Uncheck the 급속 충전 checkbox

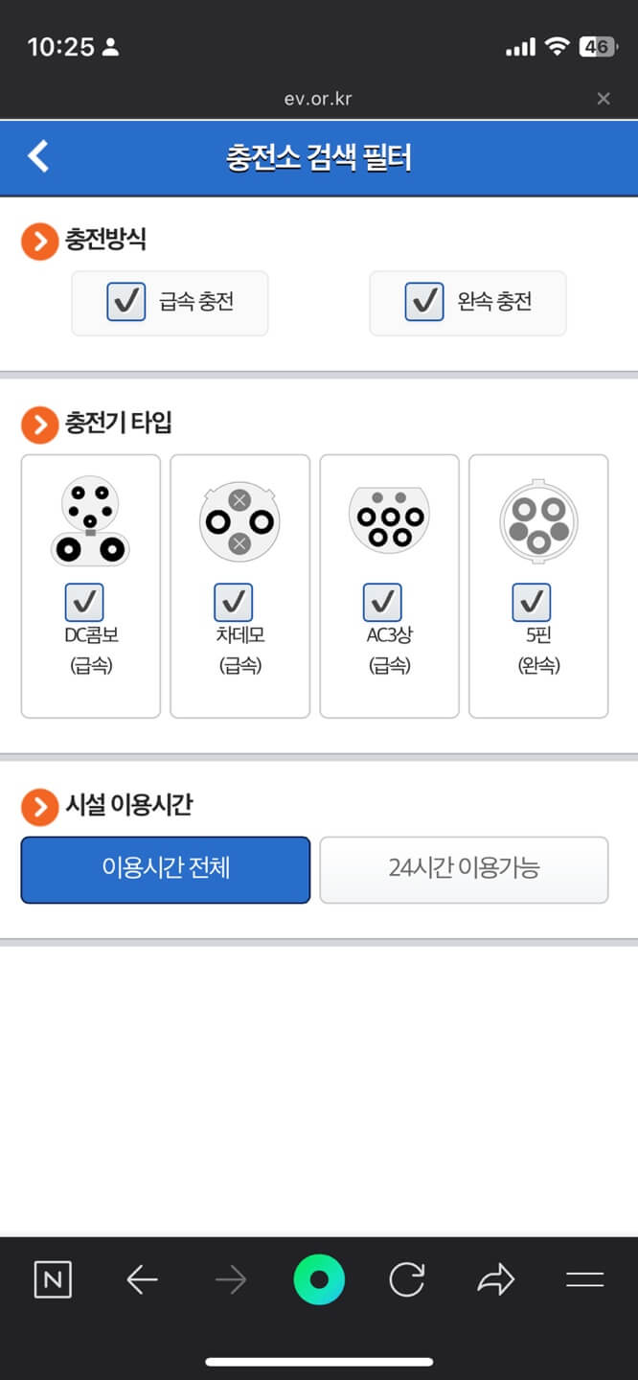click(x=125, y=302)
